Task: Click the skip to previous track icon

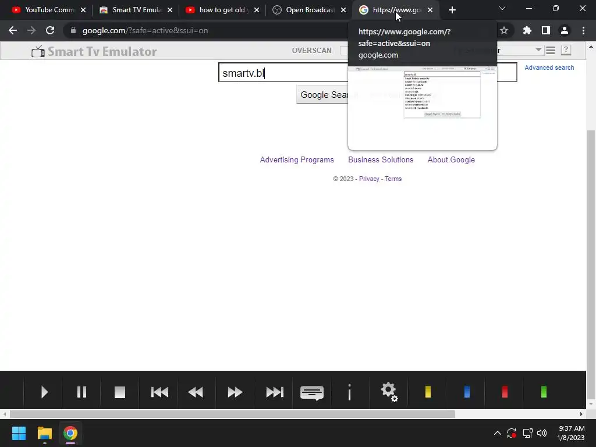Action: pyautogui.click(x=159, y=392)
